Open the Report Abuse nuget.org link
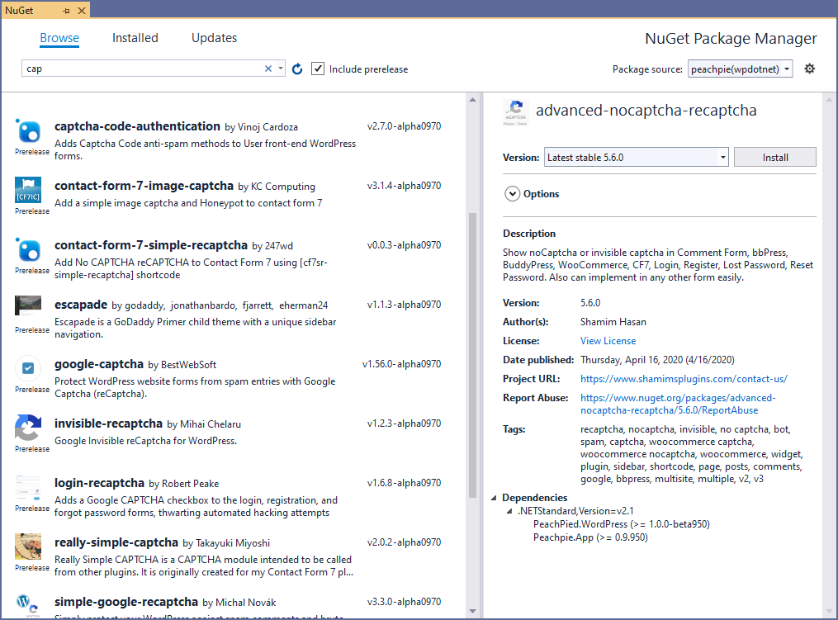Viewport: 838px width, 620px height. click(x=678, y=404)
